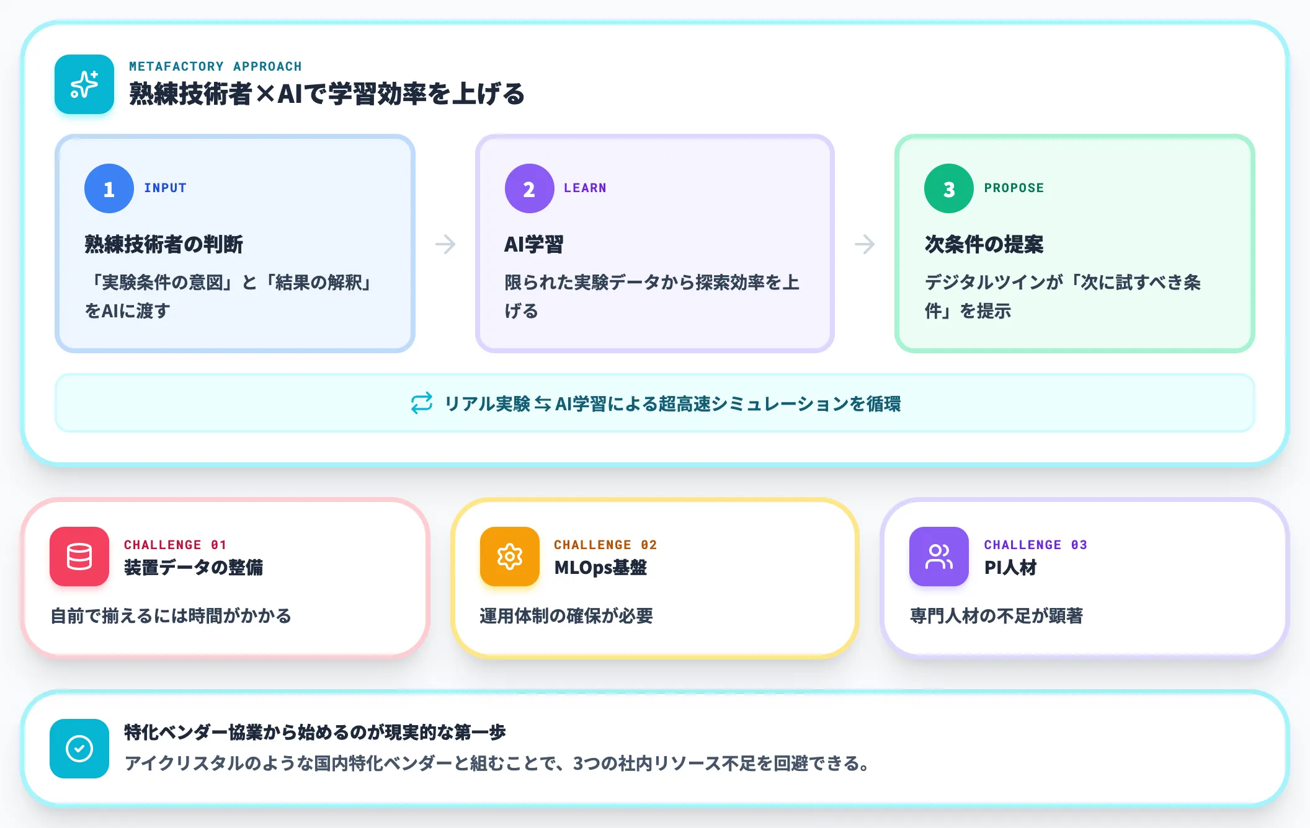Viewport: 1310px width, 828px height.
Task: Click description デジタルツインが「次に試すべき条件」を提示
Action: pyautogui.click(x=1063, y=296)
